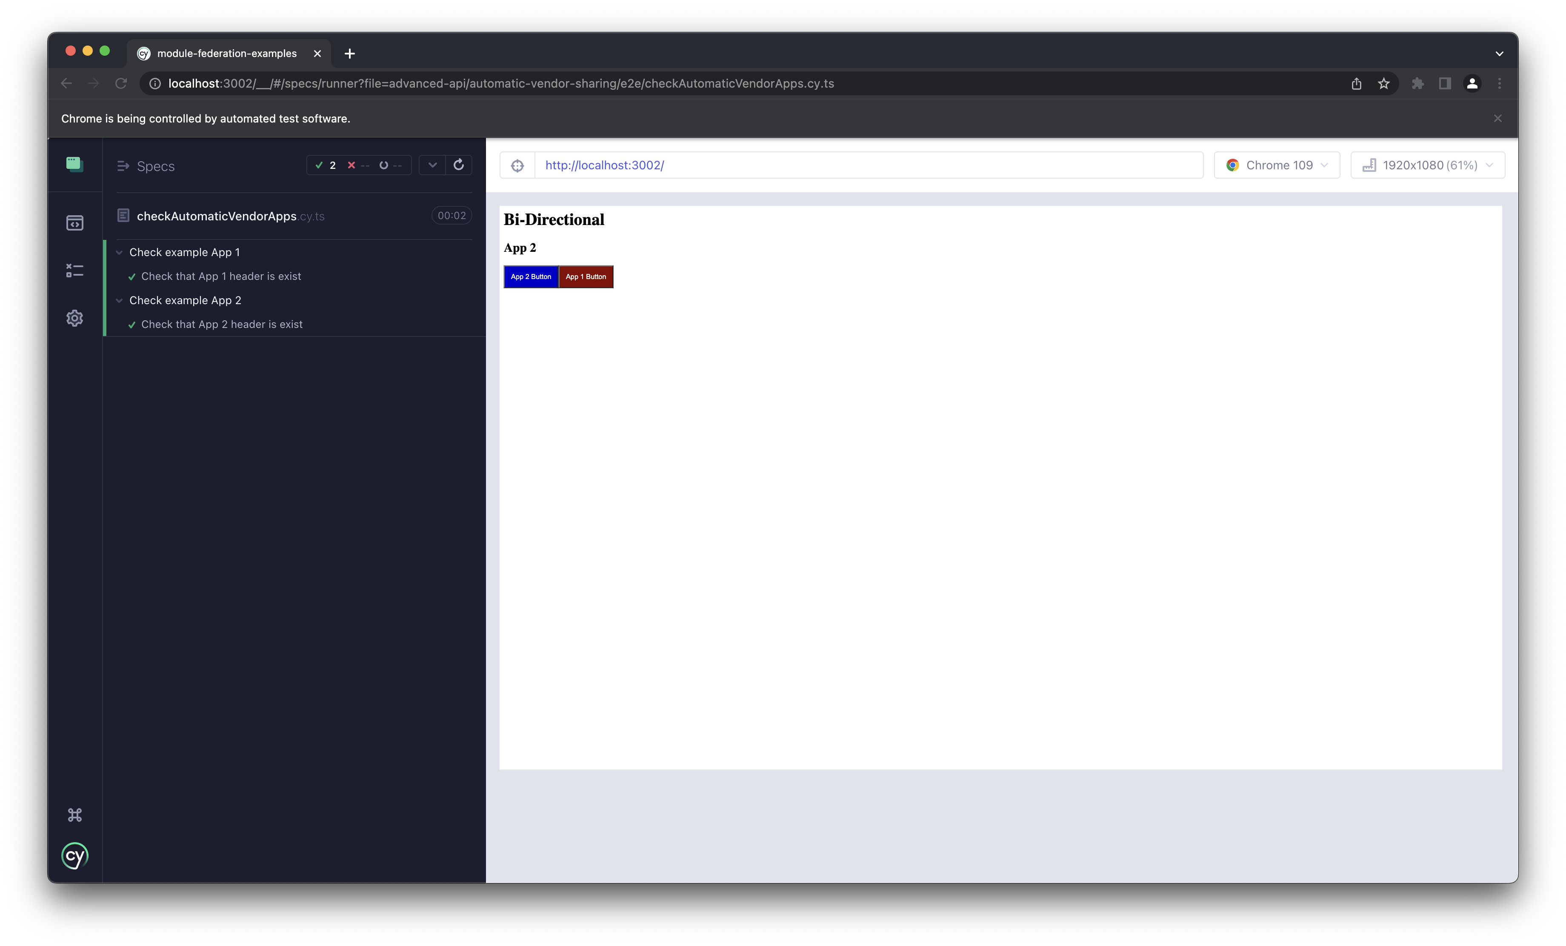
Task: Click the App 1 Button in preview
Action: coord(586,276)
